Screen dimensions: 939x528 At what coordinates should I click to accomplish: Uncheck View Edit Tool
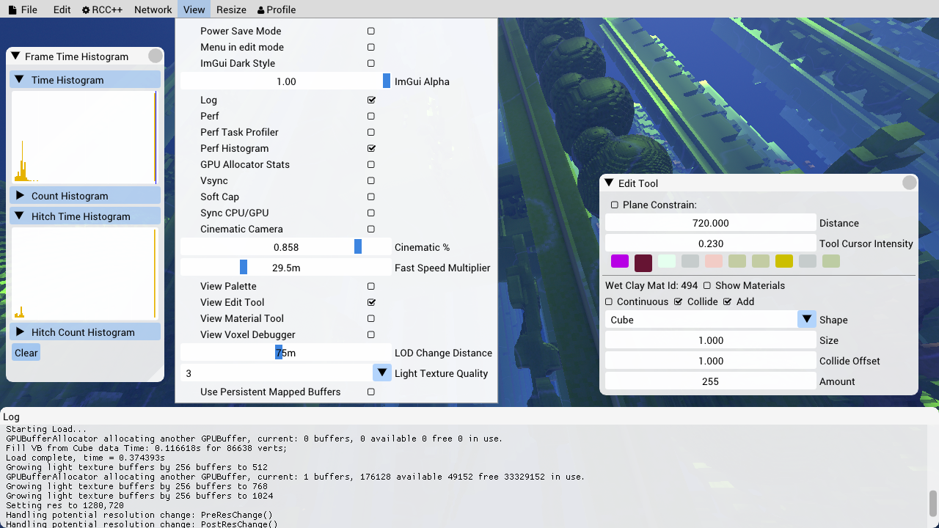pyautogui.click(x=371, y=302)
